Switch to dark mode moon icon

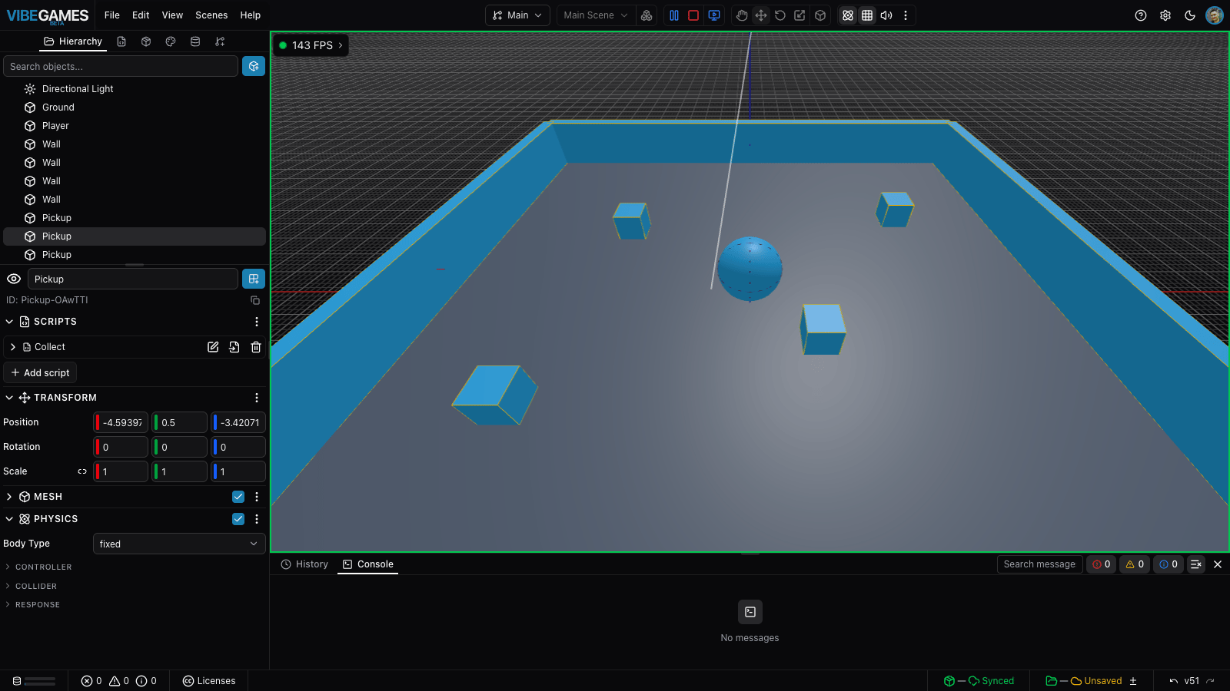(1190, 15)
